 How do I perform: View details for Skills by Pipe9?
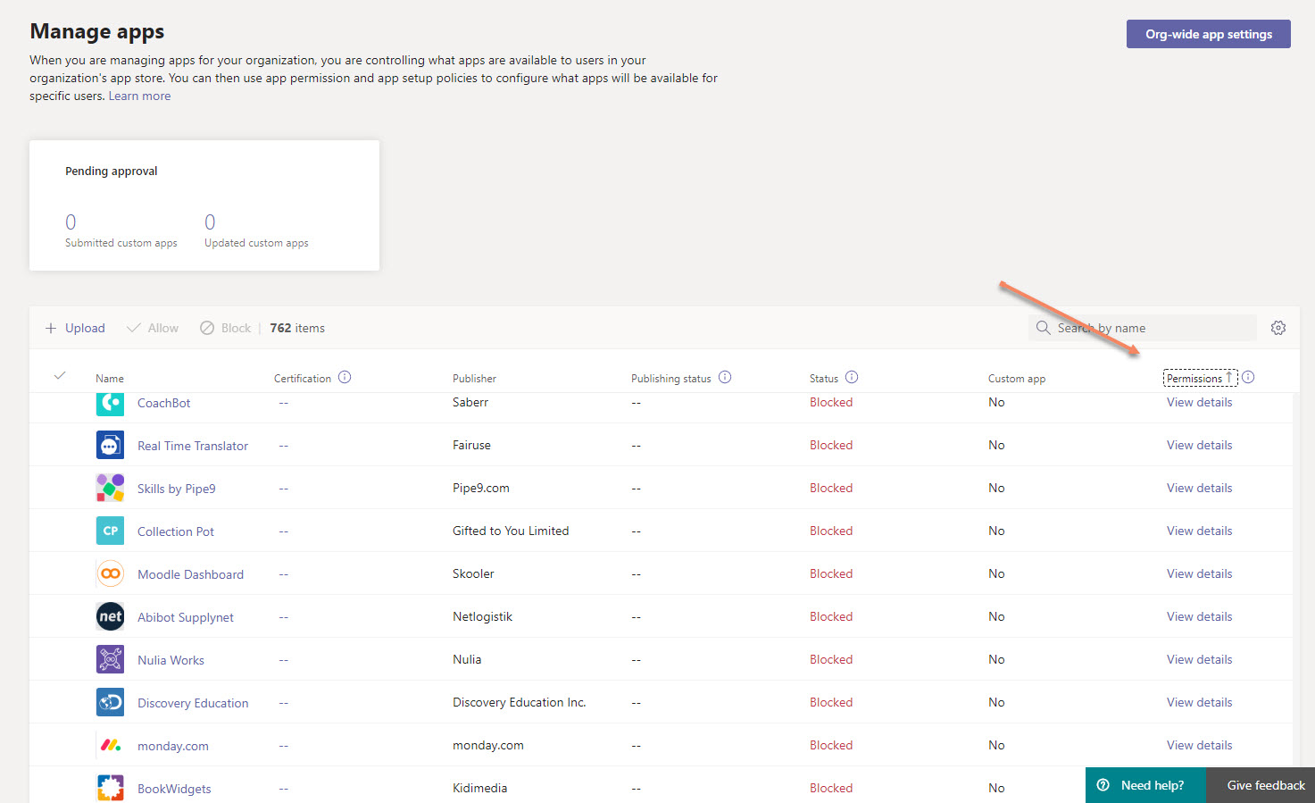point(1199,488)
